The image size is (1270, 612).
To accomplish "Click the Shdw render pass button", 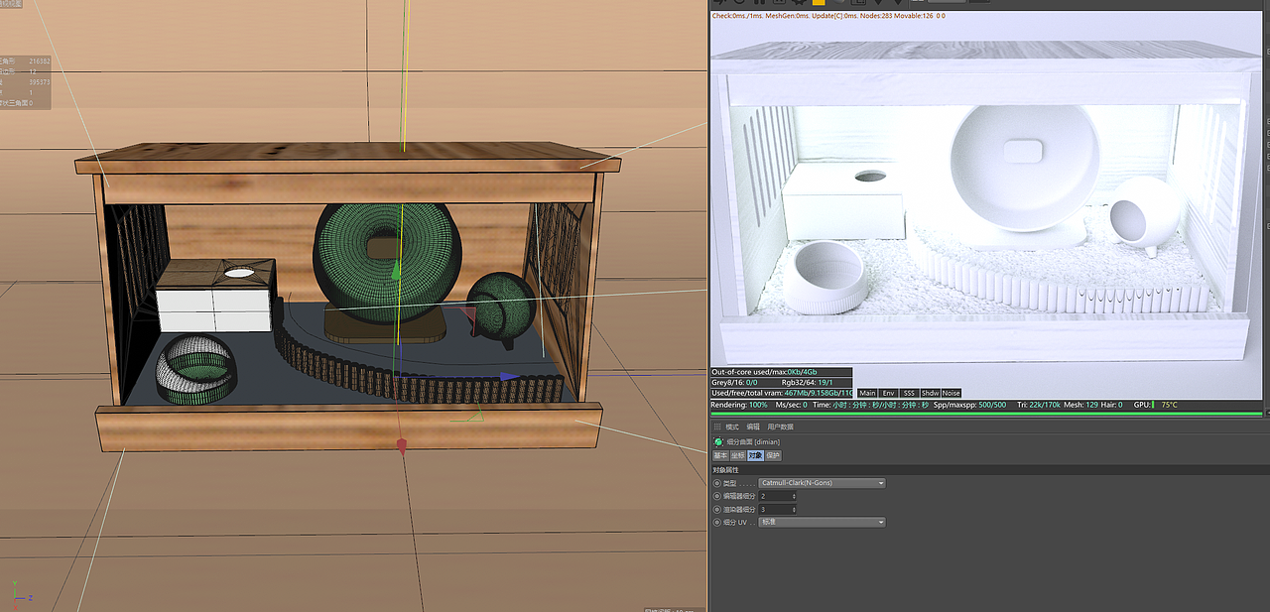I will (930, 393).
